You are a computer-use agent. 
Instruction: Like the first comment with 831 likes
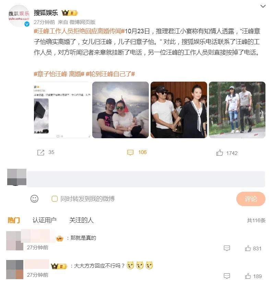pyautogui.click(x=248, y=248)
